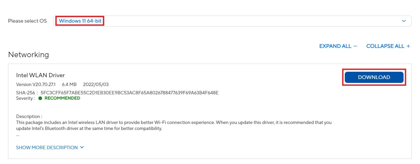Click the chevron arrow of the OS dropdown
420x164 pixels.
click(404, 21)
